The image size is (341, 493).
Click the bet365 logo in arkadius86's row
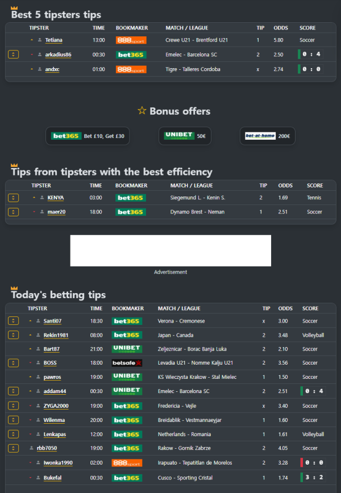pyautogui.click(x=131, y=55)
